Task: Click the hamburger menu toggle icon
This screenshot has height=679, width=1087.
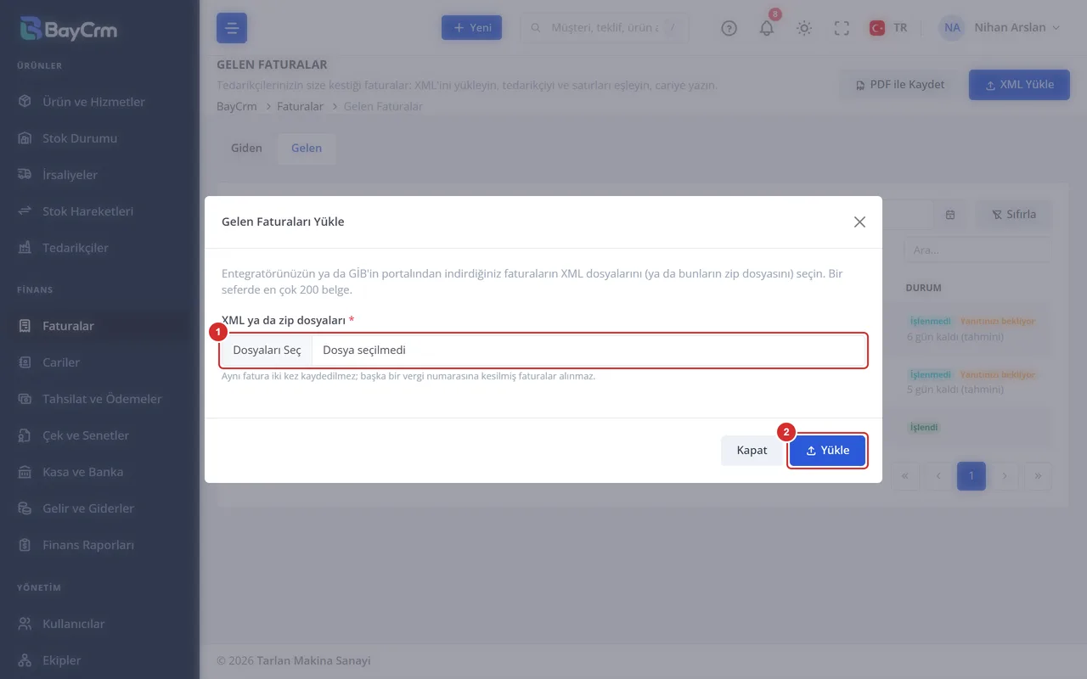Action: pyautogui.click(x=232, y=28)
